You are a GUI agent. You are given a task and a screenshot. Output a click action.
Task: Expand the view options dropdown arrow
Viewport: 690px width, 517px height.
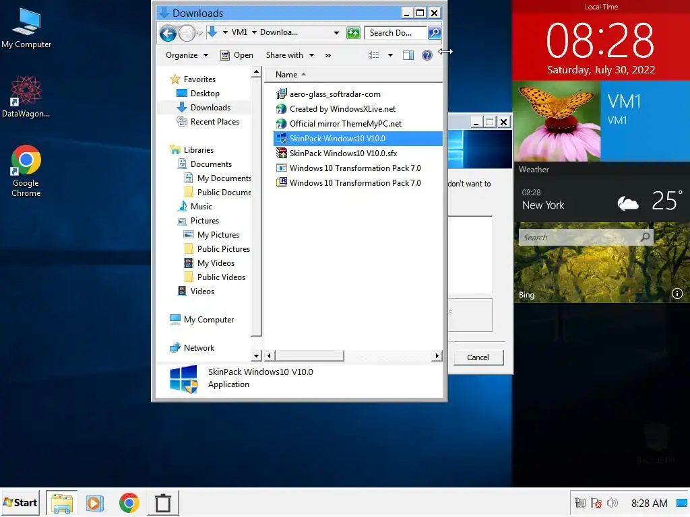click(390, 55)
